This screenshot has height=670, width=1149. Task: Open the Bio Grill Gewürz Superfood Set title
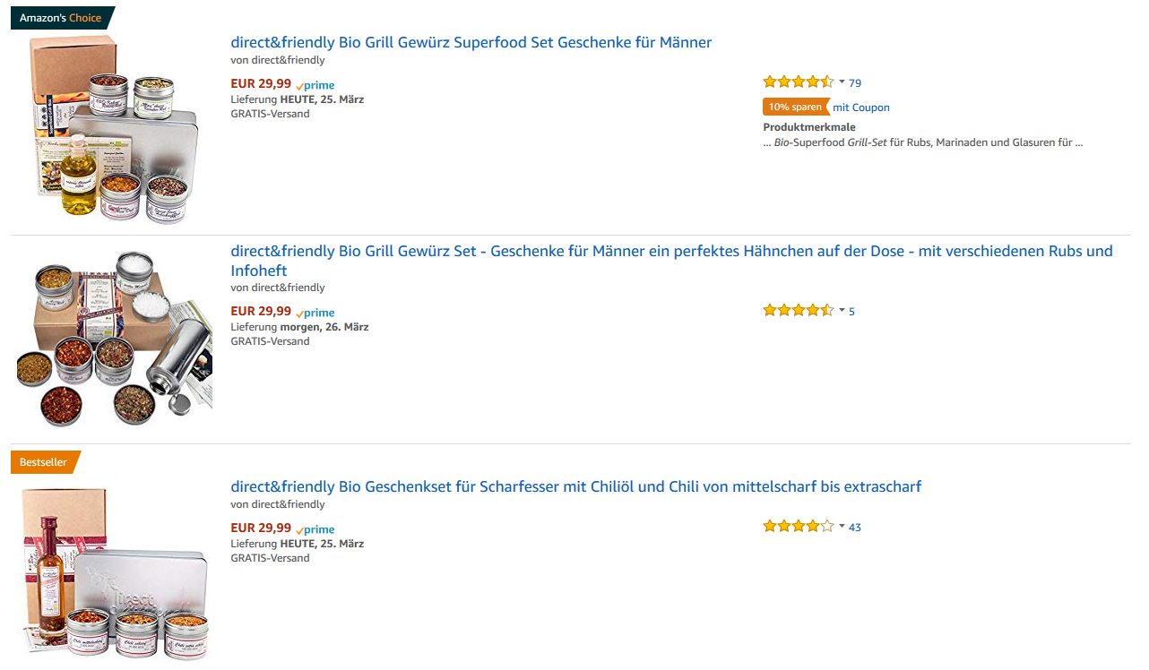(471, 42)
